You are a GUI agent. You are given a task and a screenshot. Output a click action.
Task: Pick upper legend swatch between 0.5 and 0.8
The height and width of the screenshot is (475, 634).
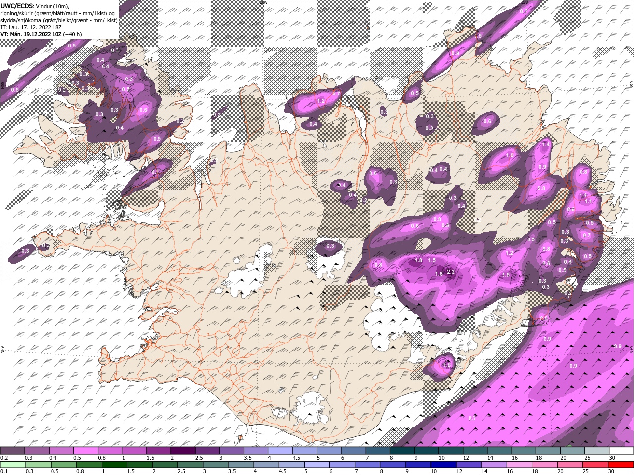point(85,451)
